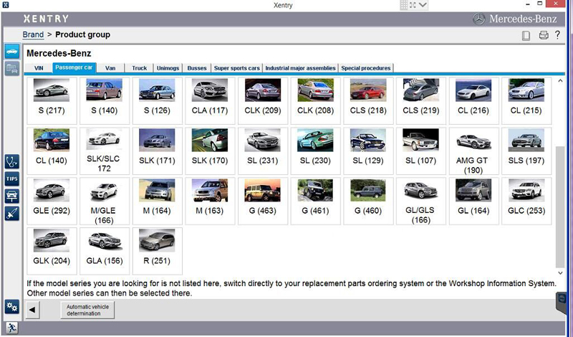Select the van/truck sidebar icon below the car
This screenshot has height=337, width=573.
[11, 68]
